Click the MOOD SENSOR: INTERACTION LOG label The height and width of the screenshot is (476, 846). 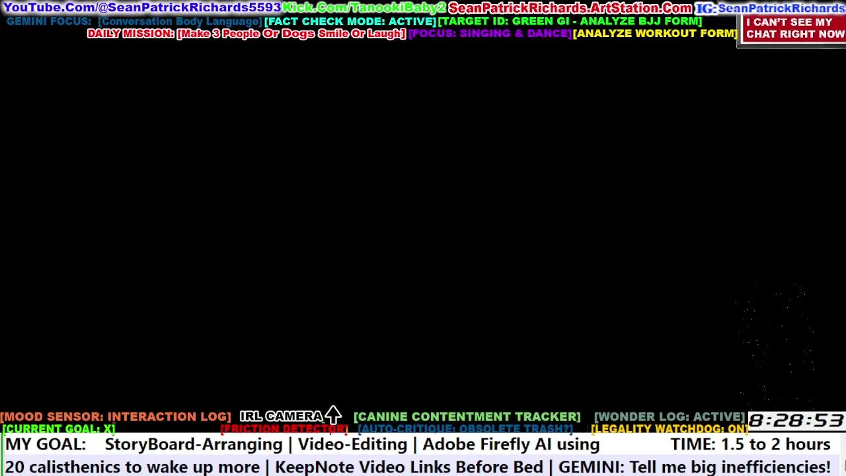116,416
